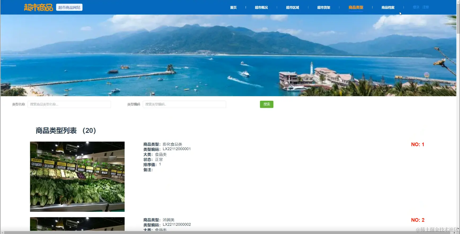460x234 pixels.
Task: Click the 注册 link
Action: coord(426,7)
